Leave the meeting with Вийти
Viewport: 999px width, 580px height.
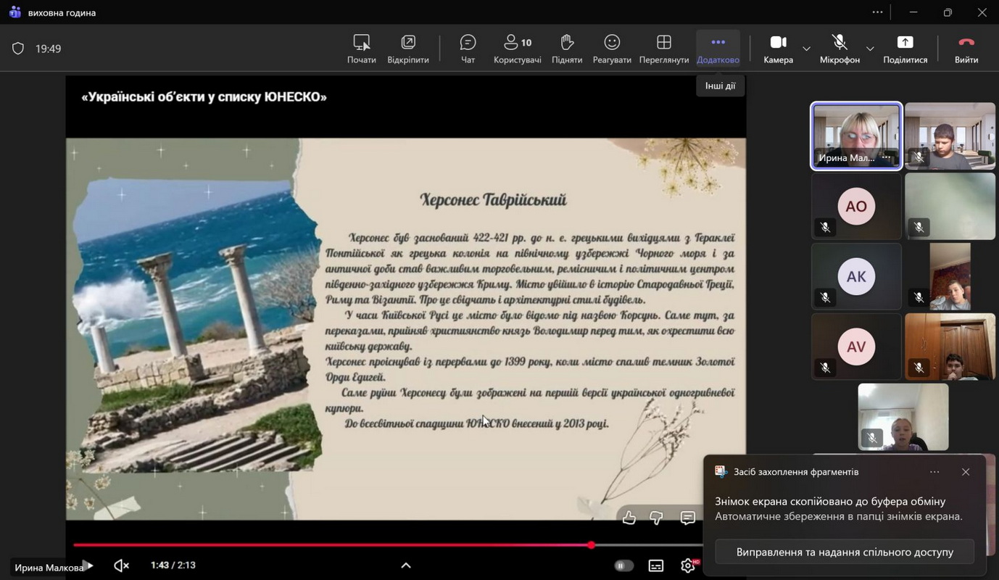point(966,49)
